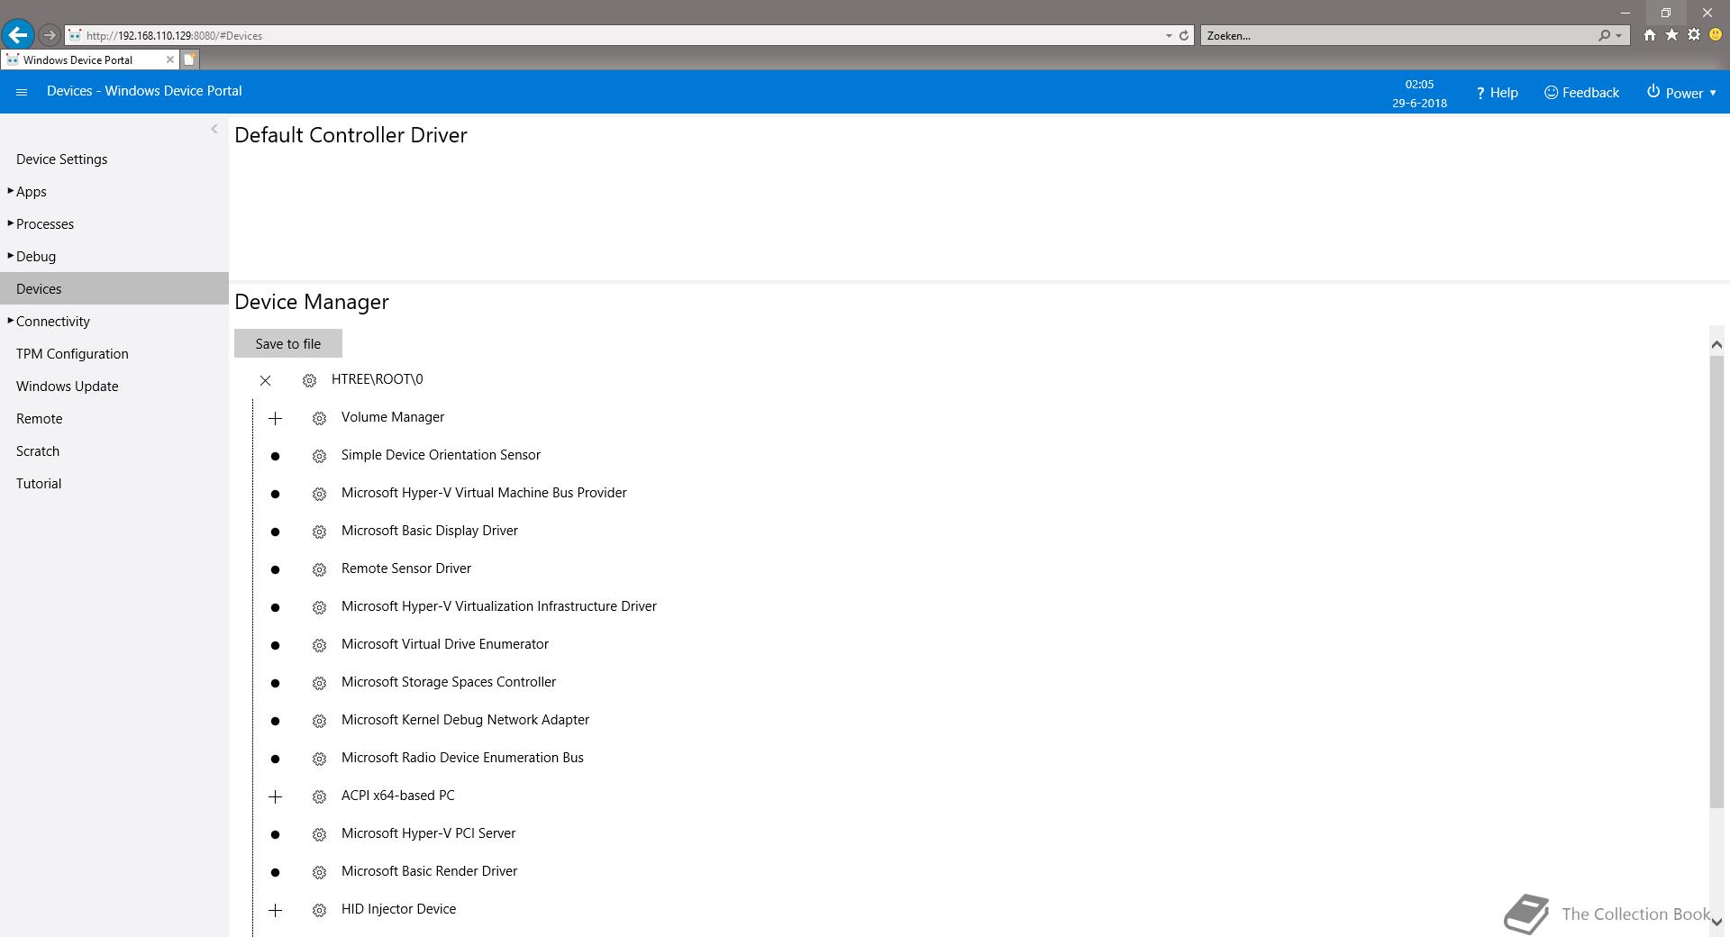The width and height of the screenshot is (1730, 937).
Task: Open Device Settings page
Action: click(x=61, y=159)
